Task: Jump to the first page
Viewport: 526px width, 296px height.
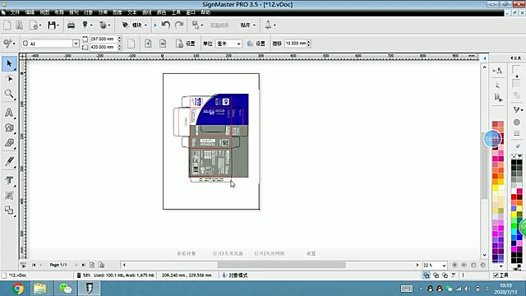Action: pyautogui.click(x=34, y=265)
